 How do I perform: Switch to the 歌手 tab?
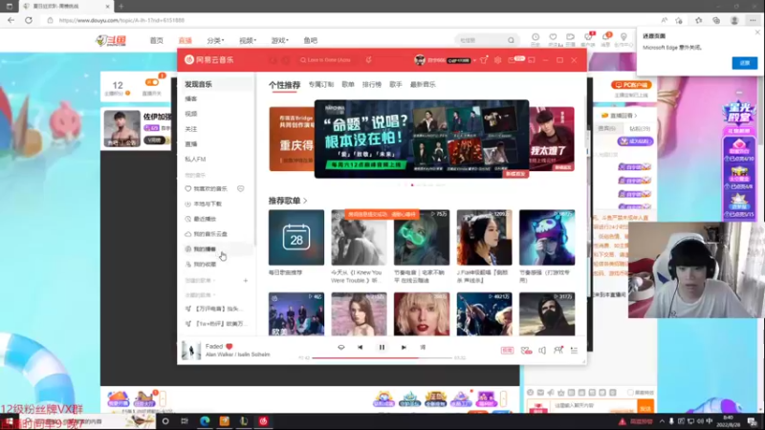396,84
